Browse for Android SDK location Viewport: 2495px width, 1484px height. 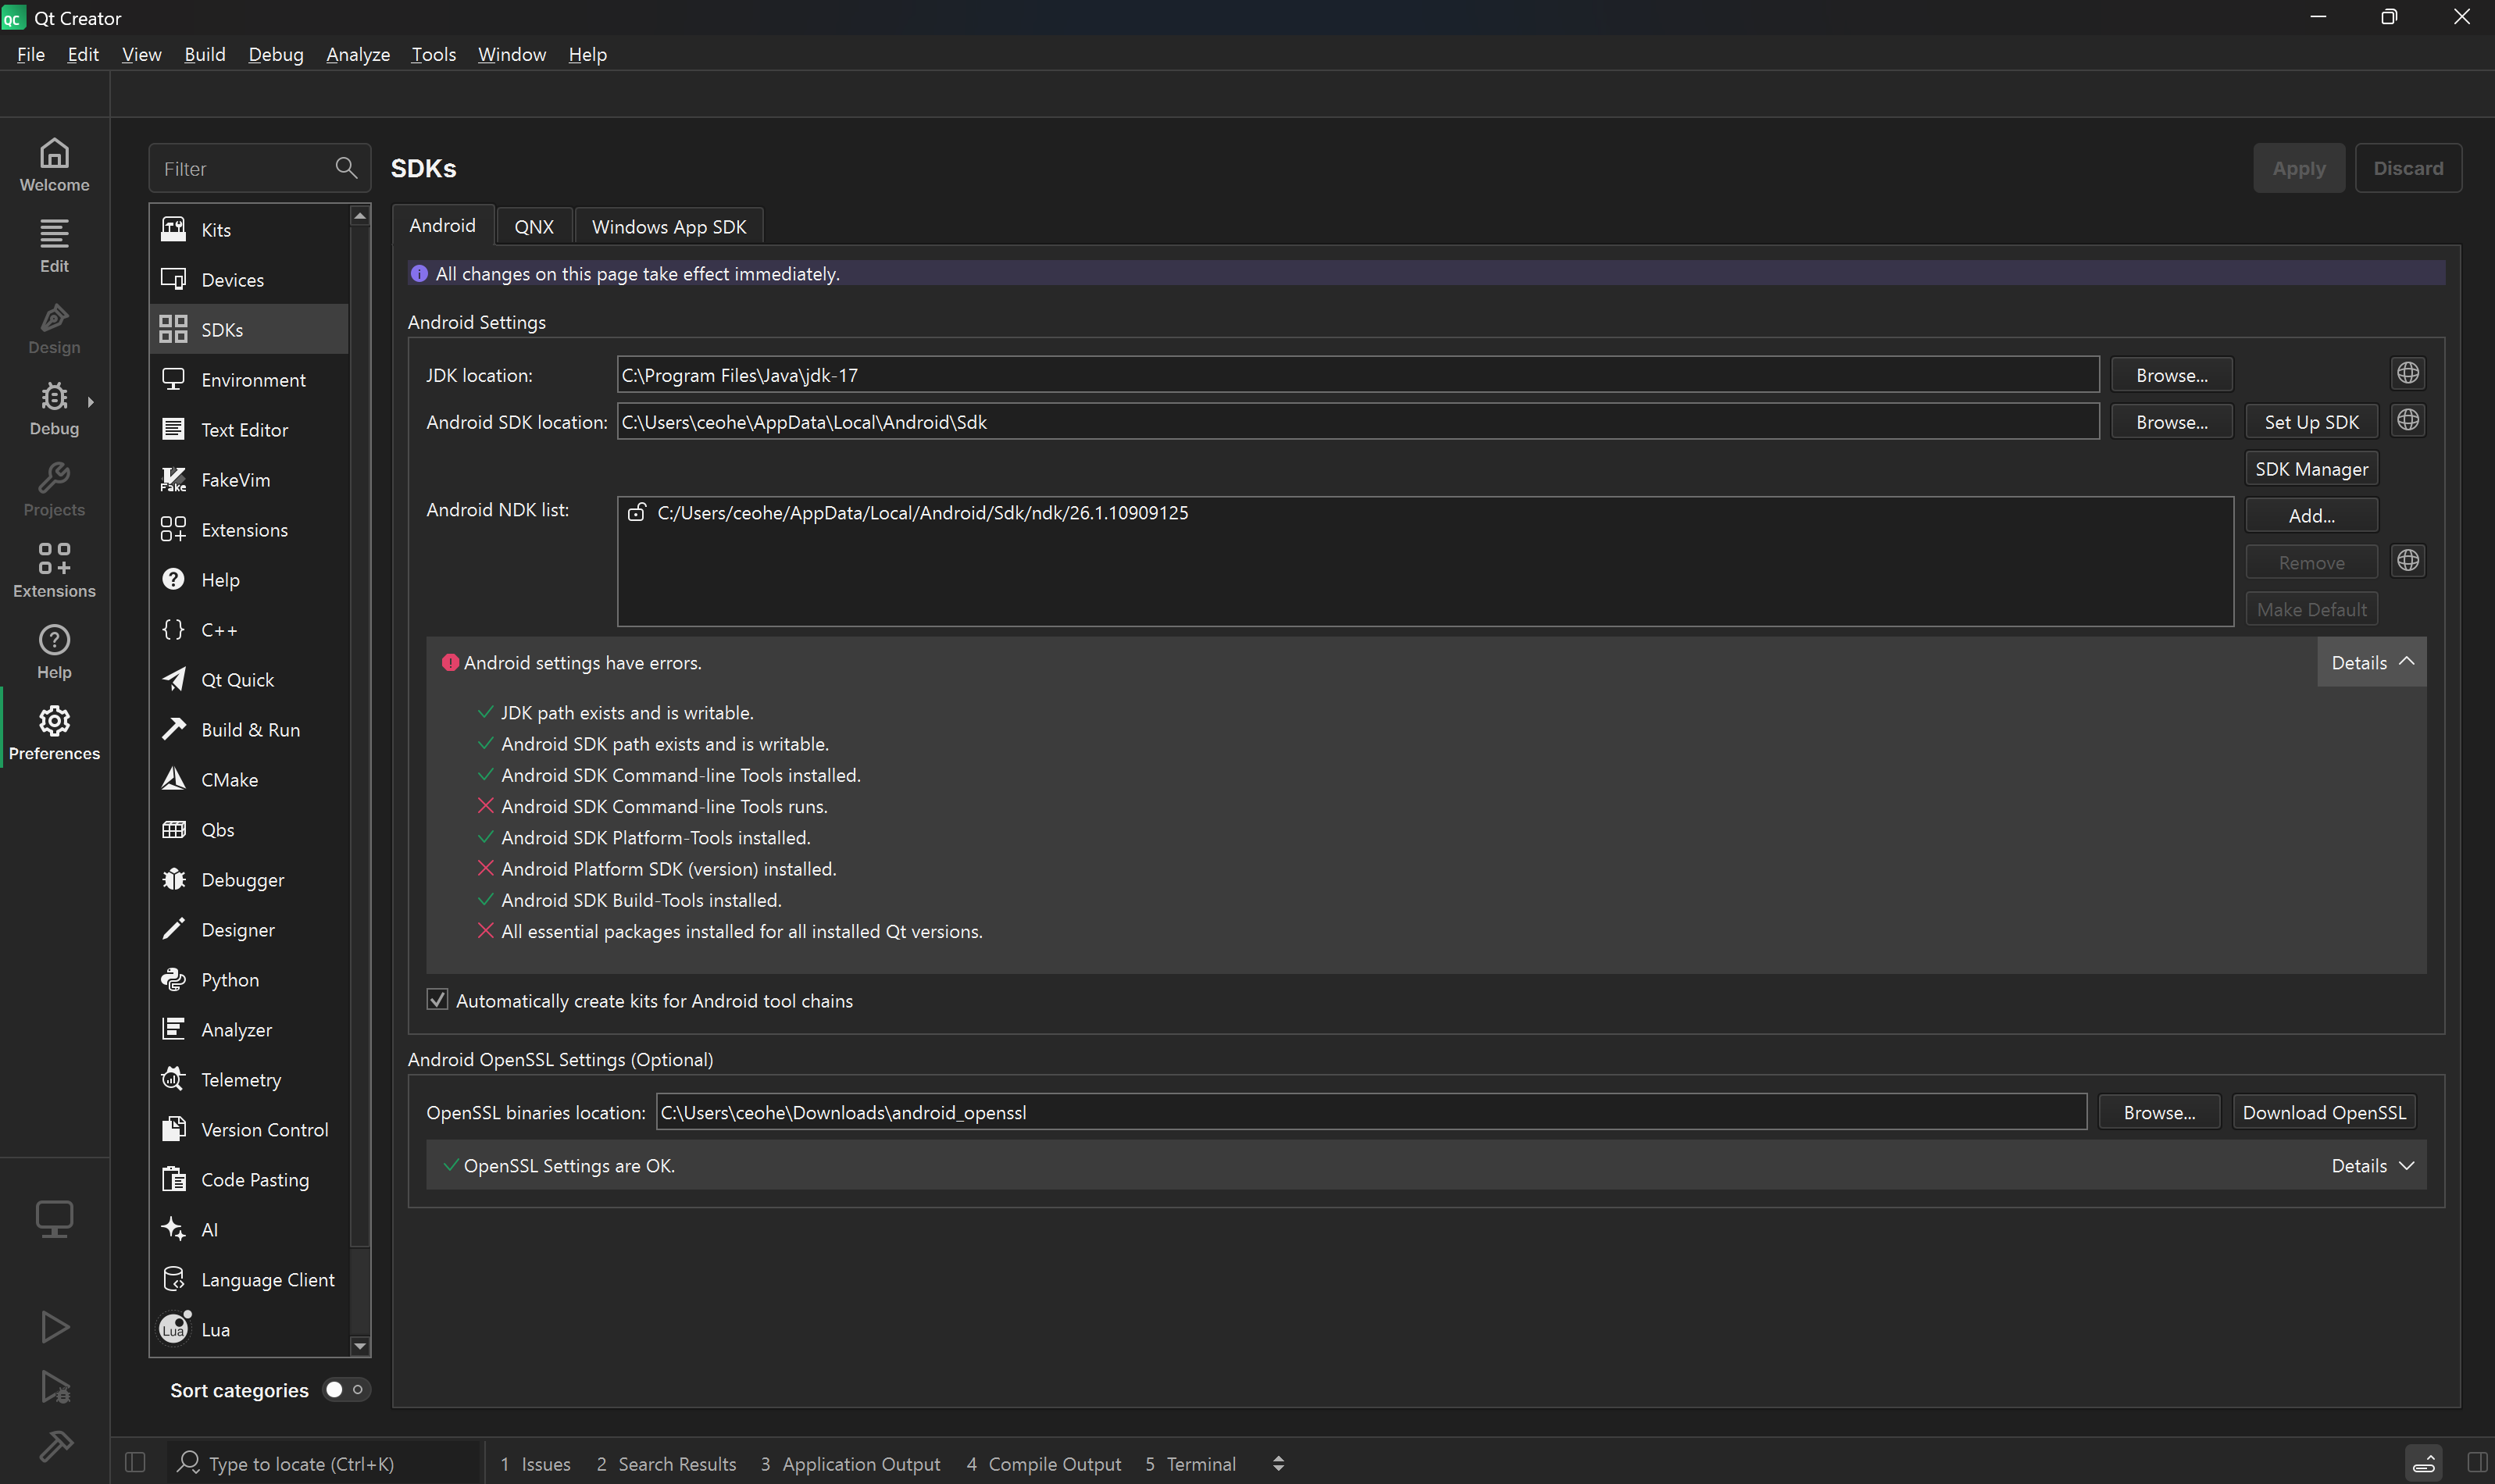pyautogui.click(x=2172, y=422)
